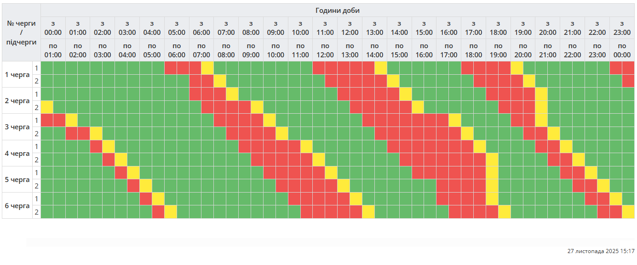
Task: Click the "по 00:00" header cell
Action: [x=622, y=50]
